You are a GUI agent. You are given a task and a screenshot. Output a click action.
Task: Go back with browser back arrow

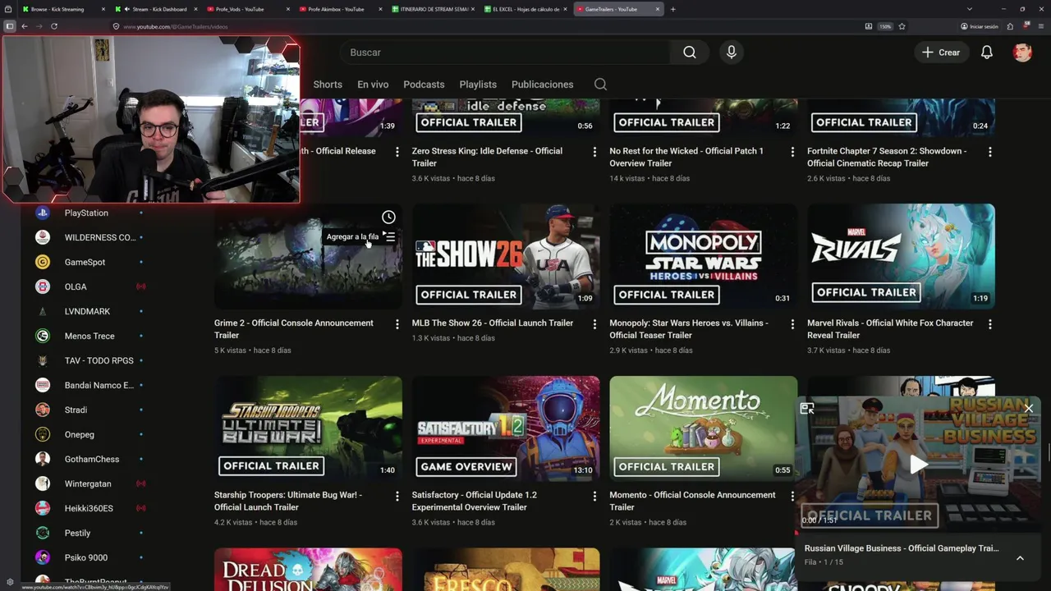[x=25, y=26]
